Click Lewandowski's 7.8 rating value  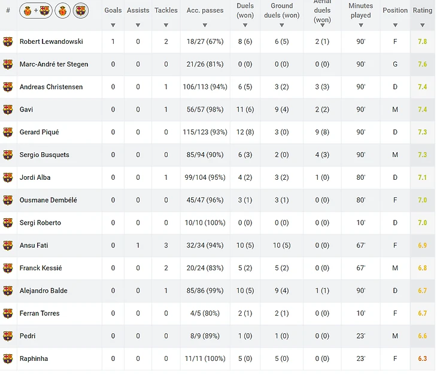[x=422, y=42]
